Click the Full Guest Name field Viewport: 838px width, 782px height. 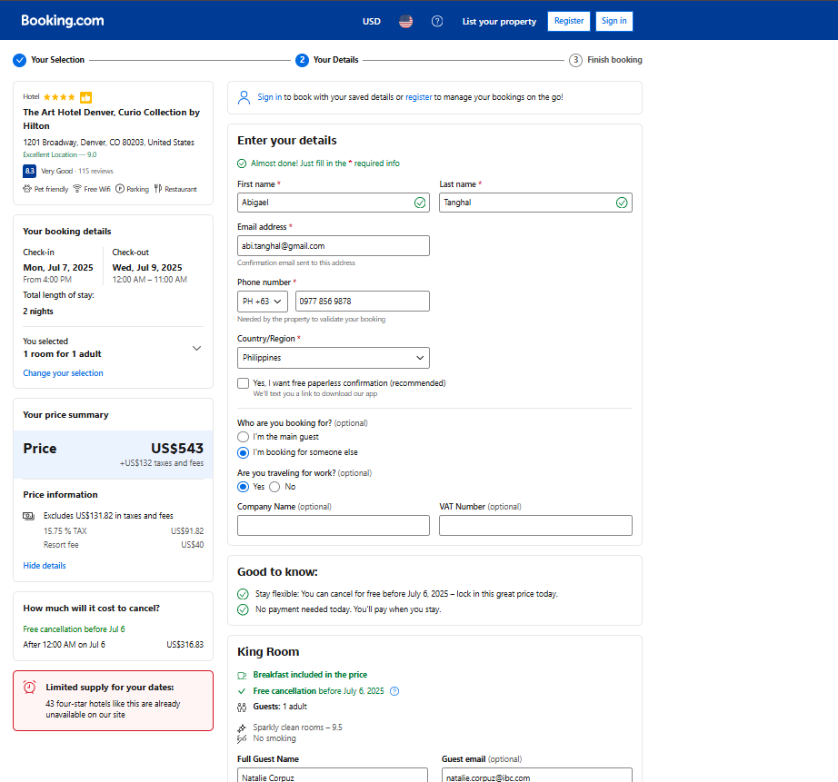333,776
